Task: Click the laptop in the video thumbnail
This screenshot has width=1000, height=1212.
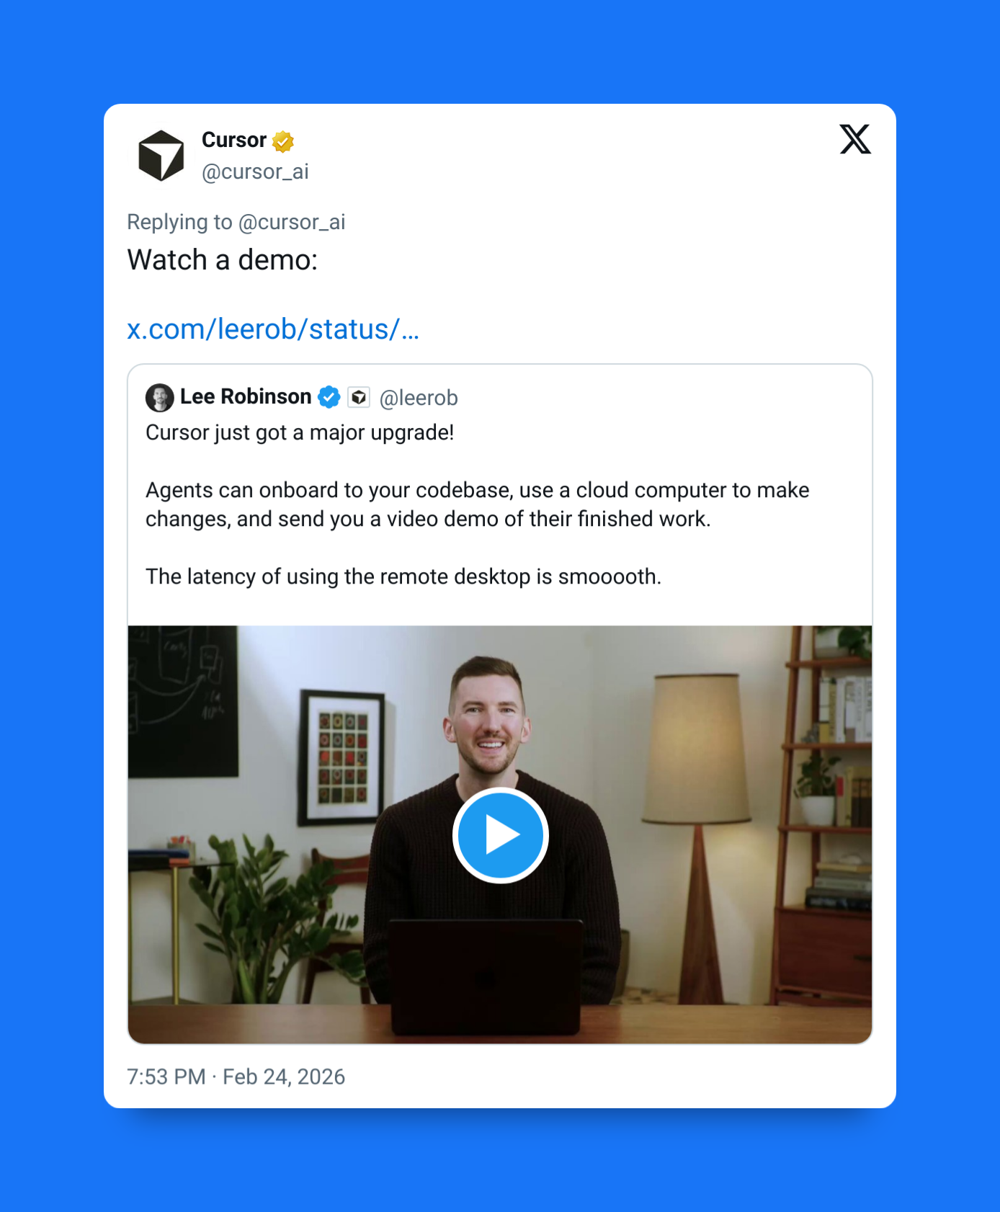Action: [486, 978]
